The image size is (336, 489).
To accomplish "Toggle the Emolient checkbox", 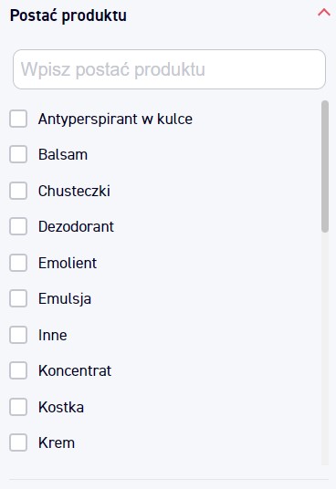I will pyautogui.click(x=18, y=263).
